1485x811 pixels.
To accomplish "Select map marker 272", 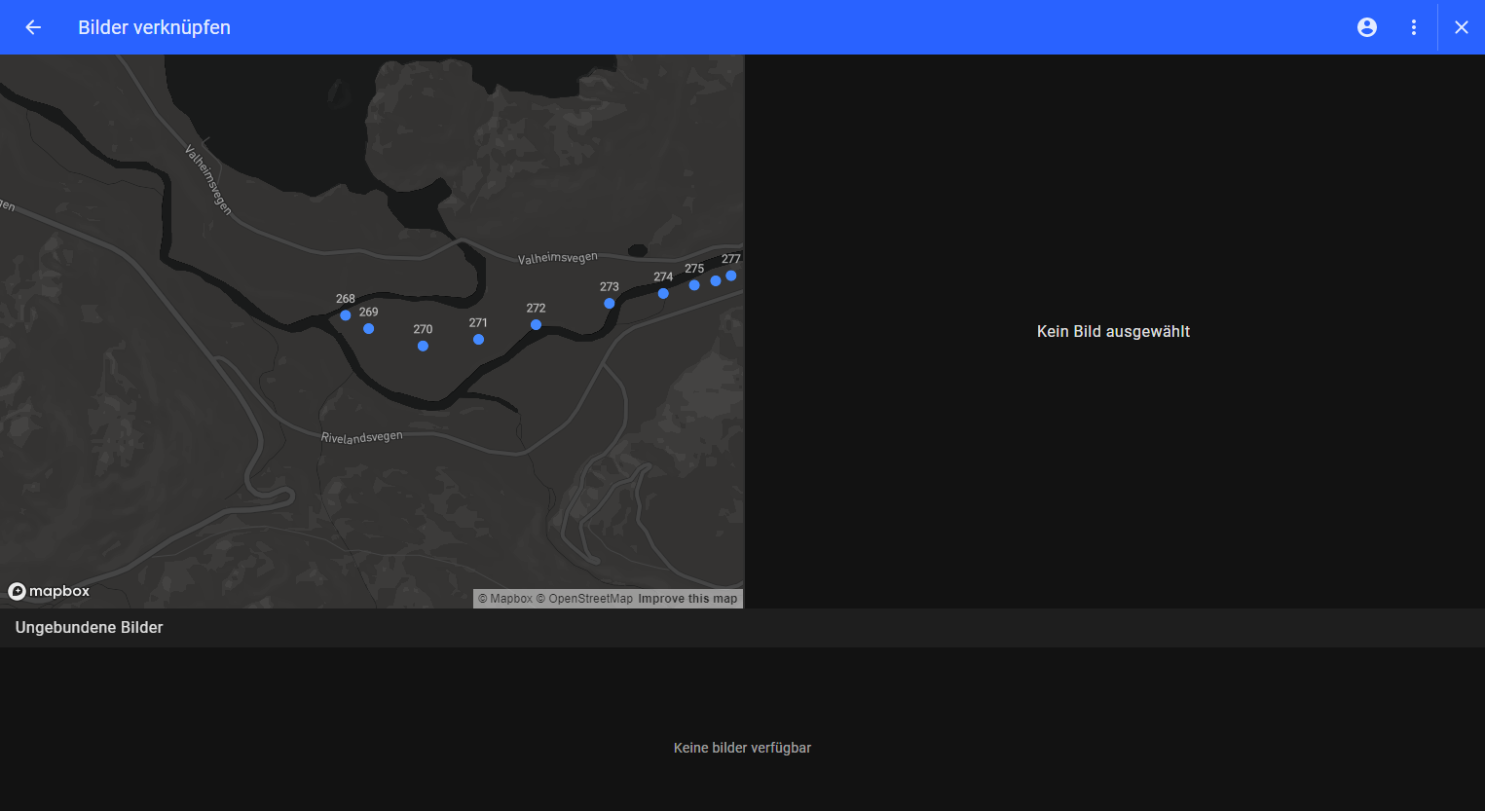I will pos(536,324).
